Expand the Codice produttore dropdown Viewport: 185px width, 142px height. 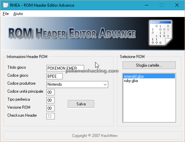click(x=105, y=84)
